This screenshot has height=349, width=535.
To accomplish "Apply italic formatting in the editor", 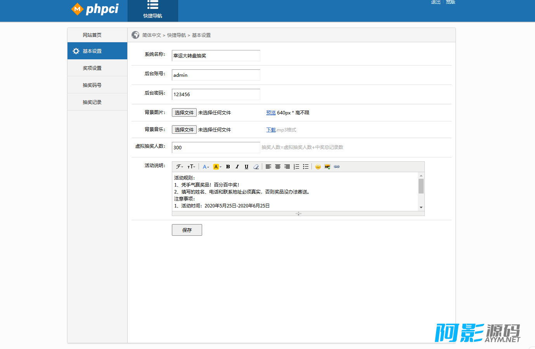I will pos(237,167).
